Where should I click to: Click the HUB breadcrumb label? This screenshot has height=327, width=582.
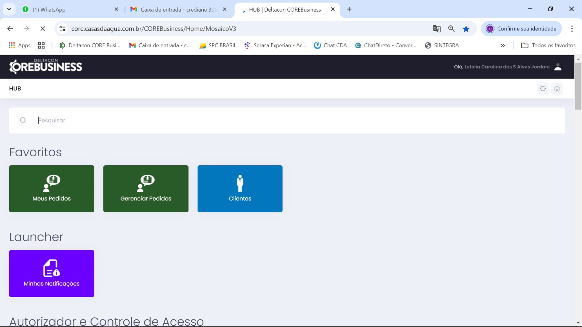click(x=15, y=89)
